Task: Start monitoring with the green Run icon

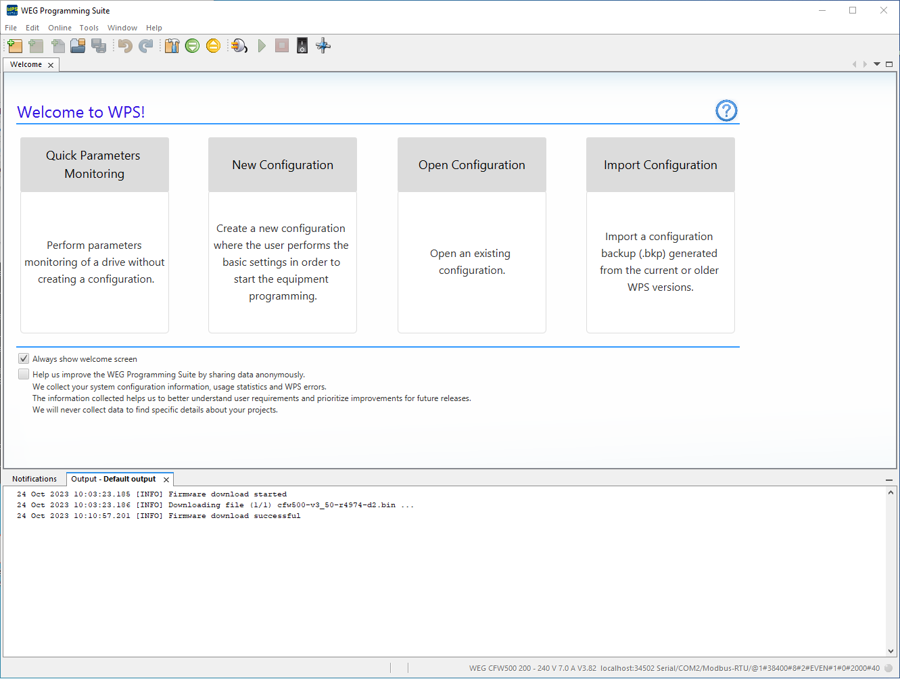Action: (x=262, y=45)
